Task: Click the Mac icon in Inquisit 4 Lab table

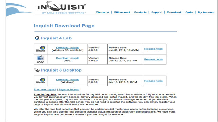Action: (40, 59)
